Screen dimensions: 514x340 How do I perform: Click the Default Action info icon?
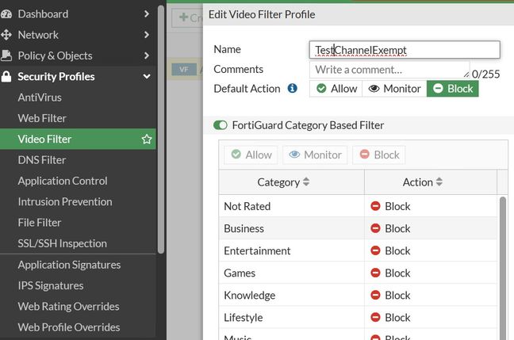coord(292,89)
